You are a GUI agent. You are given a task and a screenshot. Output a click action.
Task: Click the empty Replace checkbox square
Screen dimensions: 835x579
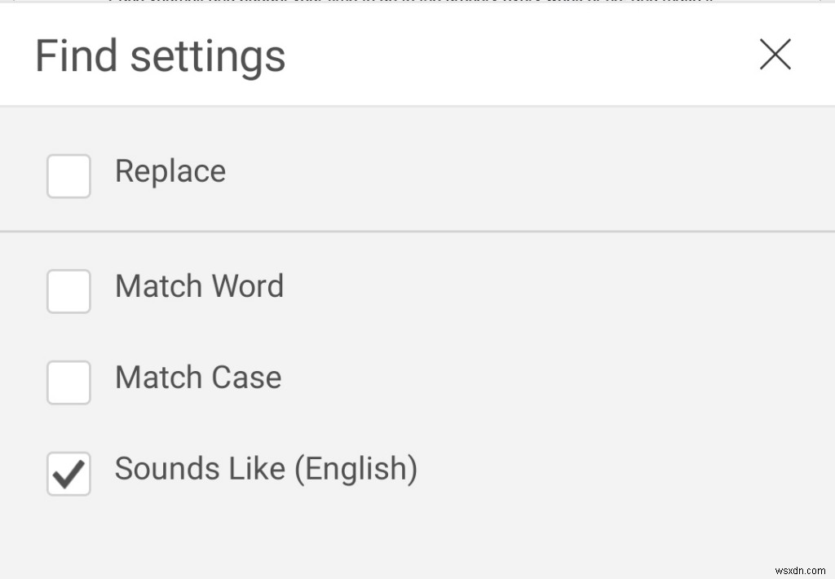tap(68, 176)
